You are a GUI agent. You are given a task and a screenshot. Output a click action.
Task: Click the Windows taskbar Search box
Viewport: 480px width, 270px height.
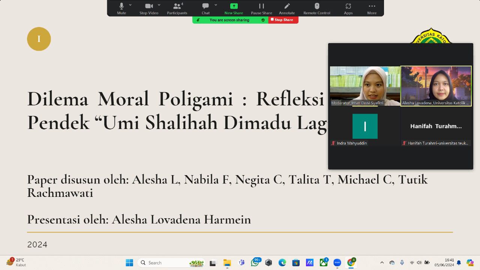(171, 263)
